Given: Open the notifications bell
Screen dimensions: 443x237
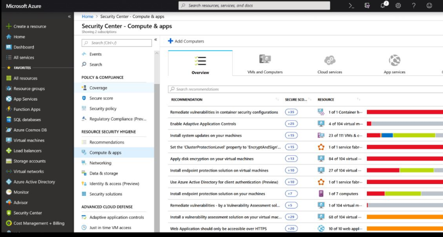Looking at the screenshot, I should 383,6.
